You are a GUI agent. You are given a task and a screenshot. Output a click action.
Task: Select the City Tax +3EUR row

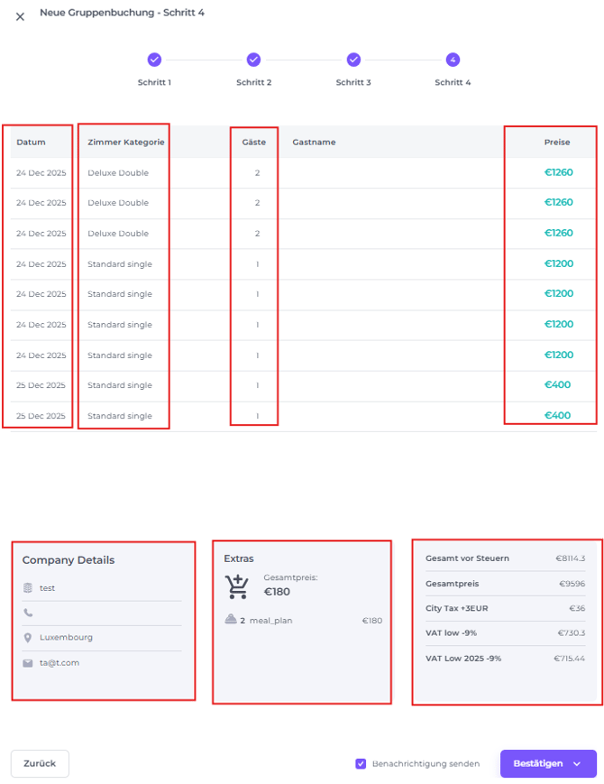(505, 608)
